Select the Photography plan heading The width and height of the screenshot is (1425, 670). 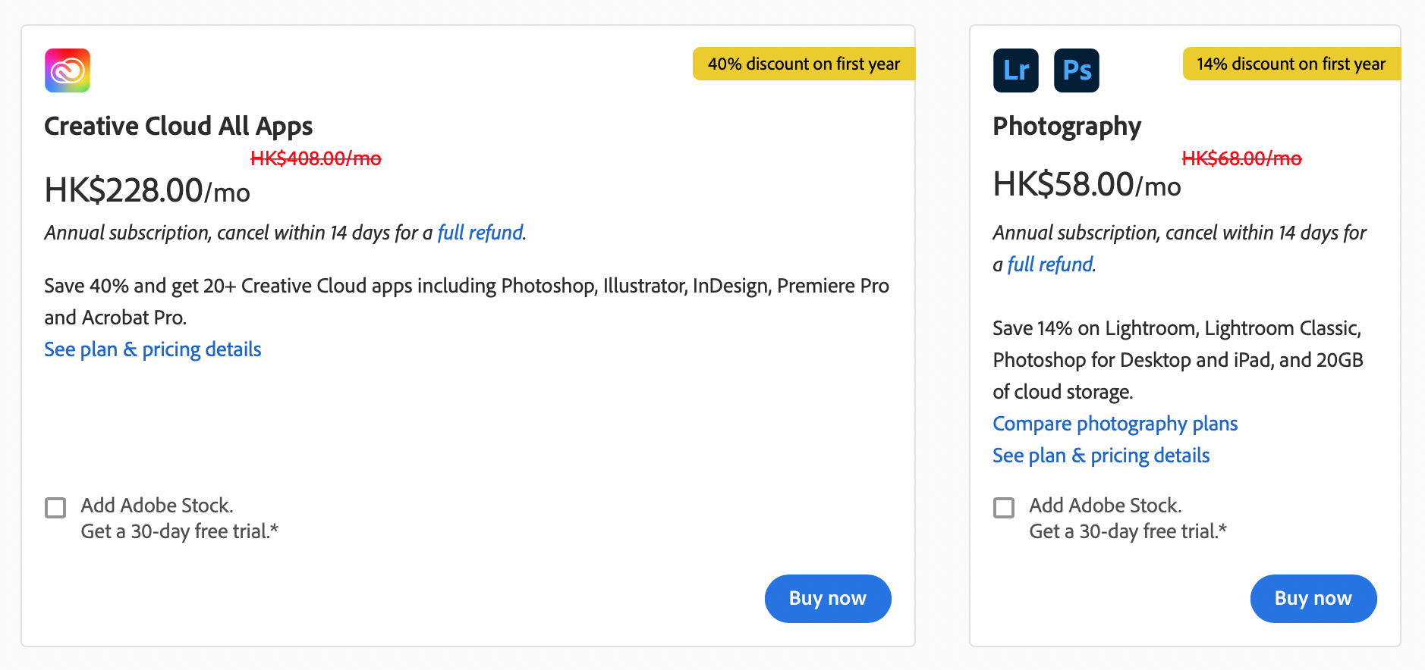(x=1067, y=126)
